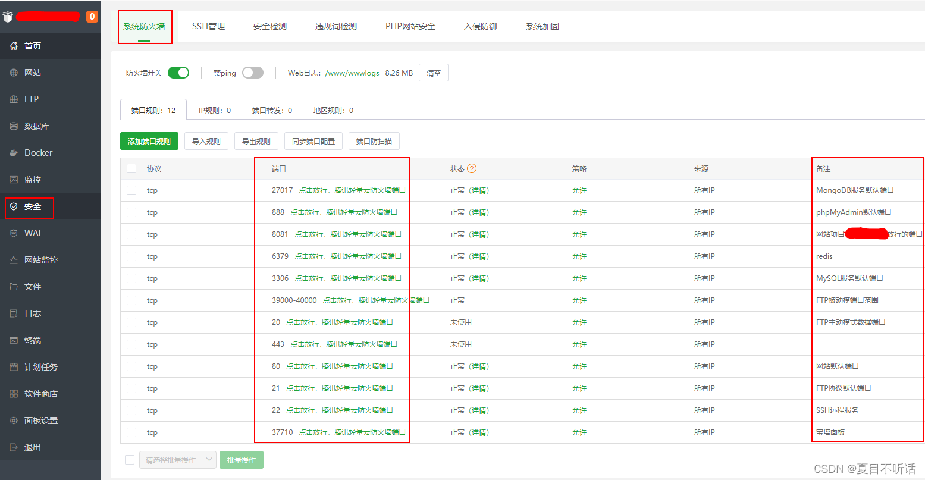Screen dimensions: 925x480
Task: Click the 导出规则 button
Action: 256,141
